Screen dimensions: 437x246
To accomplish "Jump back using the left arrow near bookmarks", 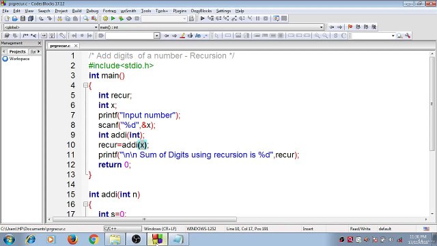I will [x=332, y=27].
